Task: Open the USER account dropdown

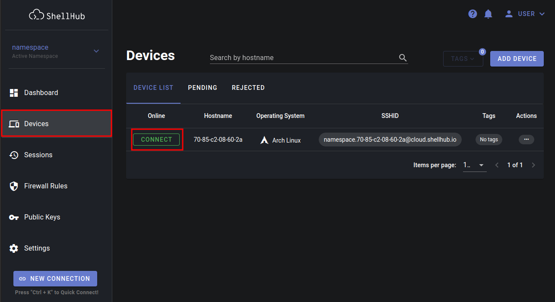Action: coord(526,14)
